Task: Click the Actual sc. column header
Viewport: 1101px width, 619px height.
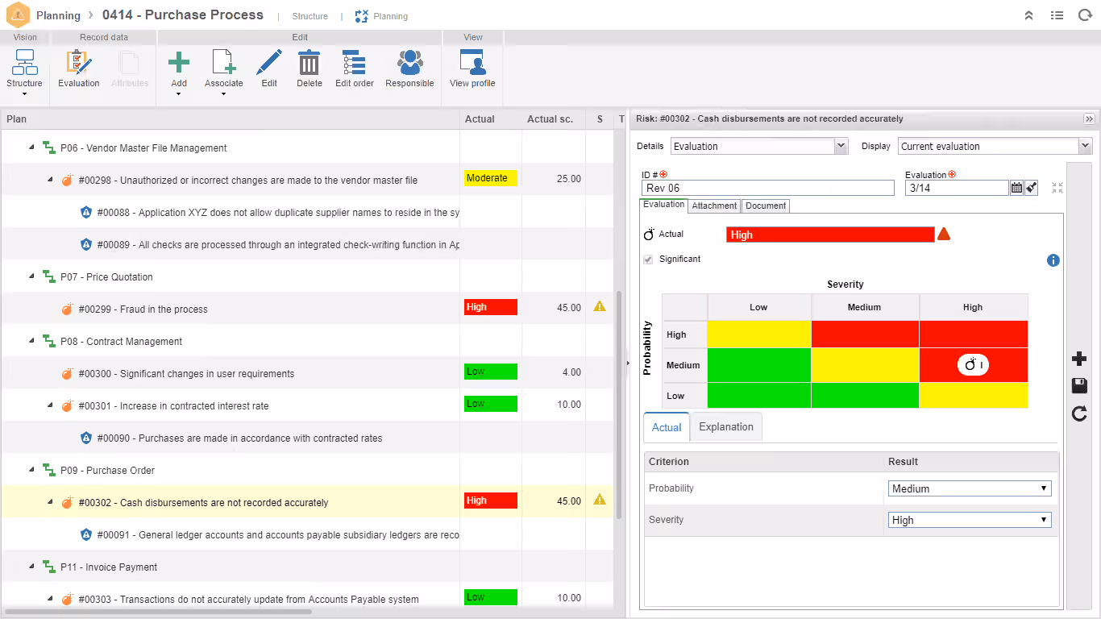Action: click(550, 118)
